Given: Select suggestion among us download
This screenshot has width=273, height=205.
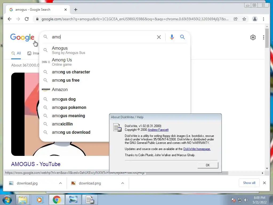Looking at the screenshot, I should pos(75,132).
